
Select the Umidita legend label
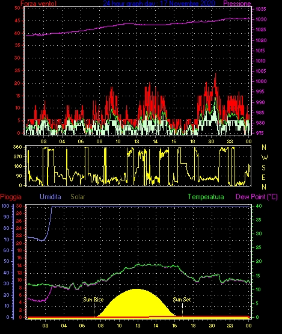(x=51, y=197)
